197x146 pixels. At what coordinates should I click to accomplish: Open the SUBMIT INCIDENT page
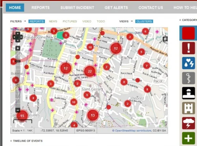pos(77,7)
